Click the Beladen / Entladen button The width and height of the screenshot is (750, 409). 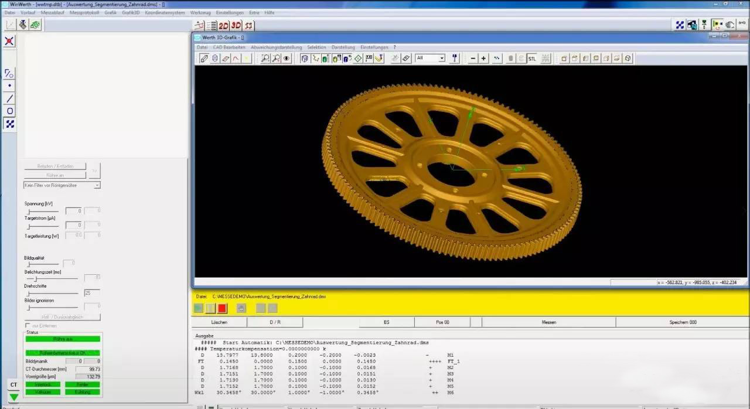coord(55,166)
